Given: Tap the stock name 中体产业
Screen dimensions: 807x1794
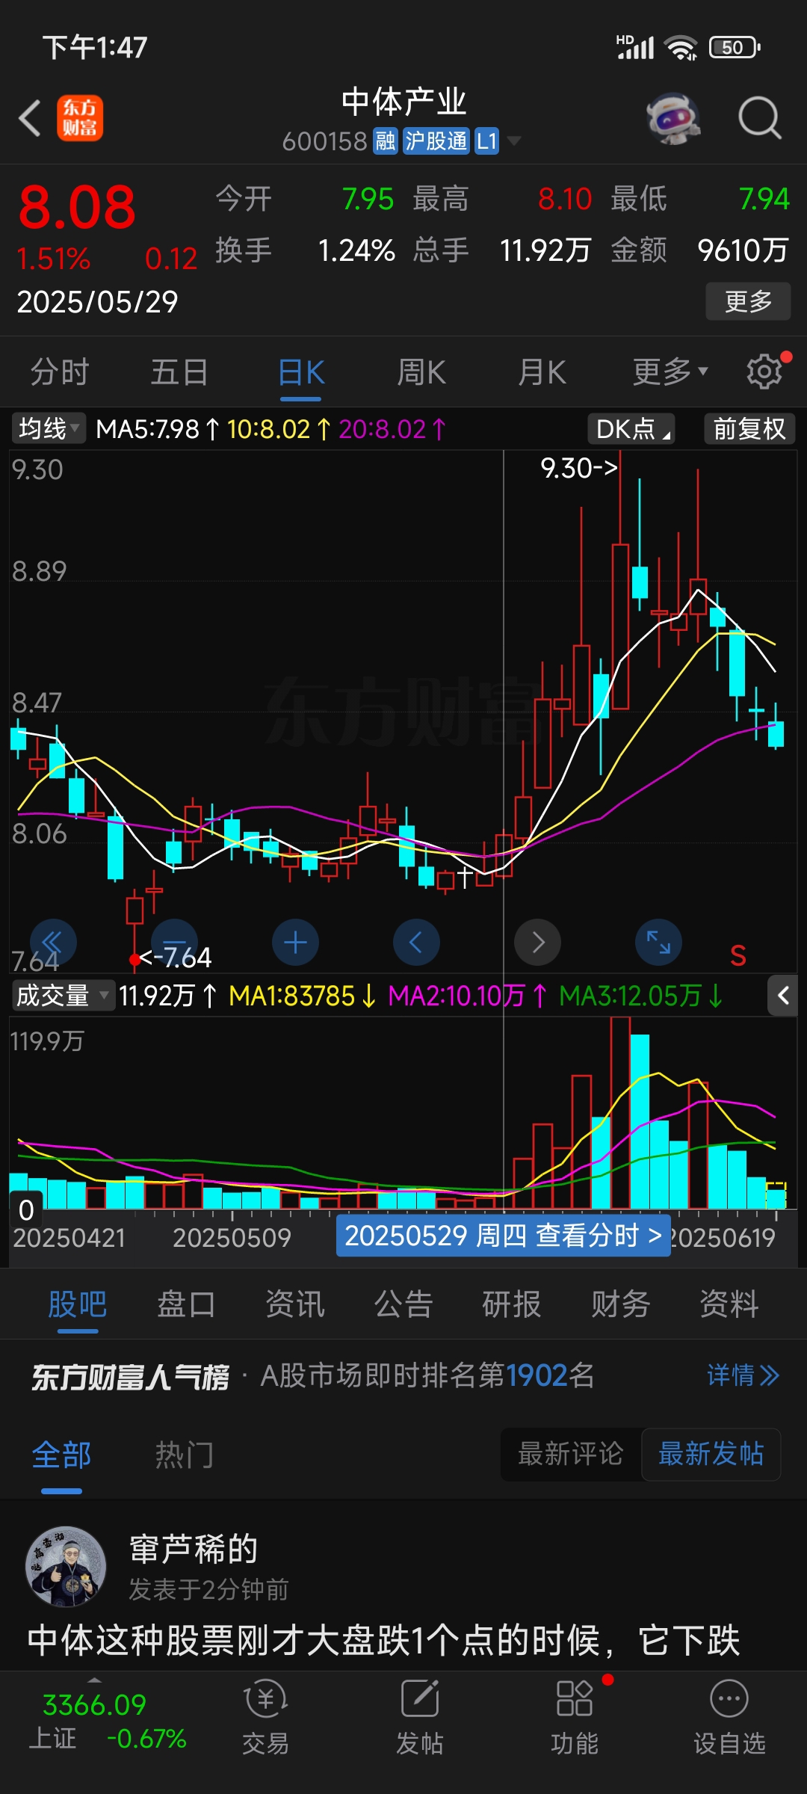Looking at the screenshot, I should tap(403, 102).
